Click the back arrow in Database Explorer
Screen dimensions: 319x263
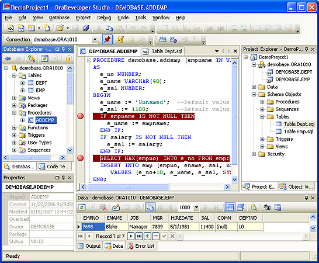click(8, 59)
